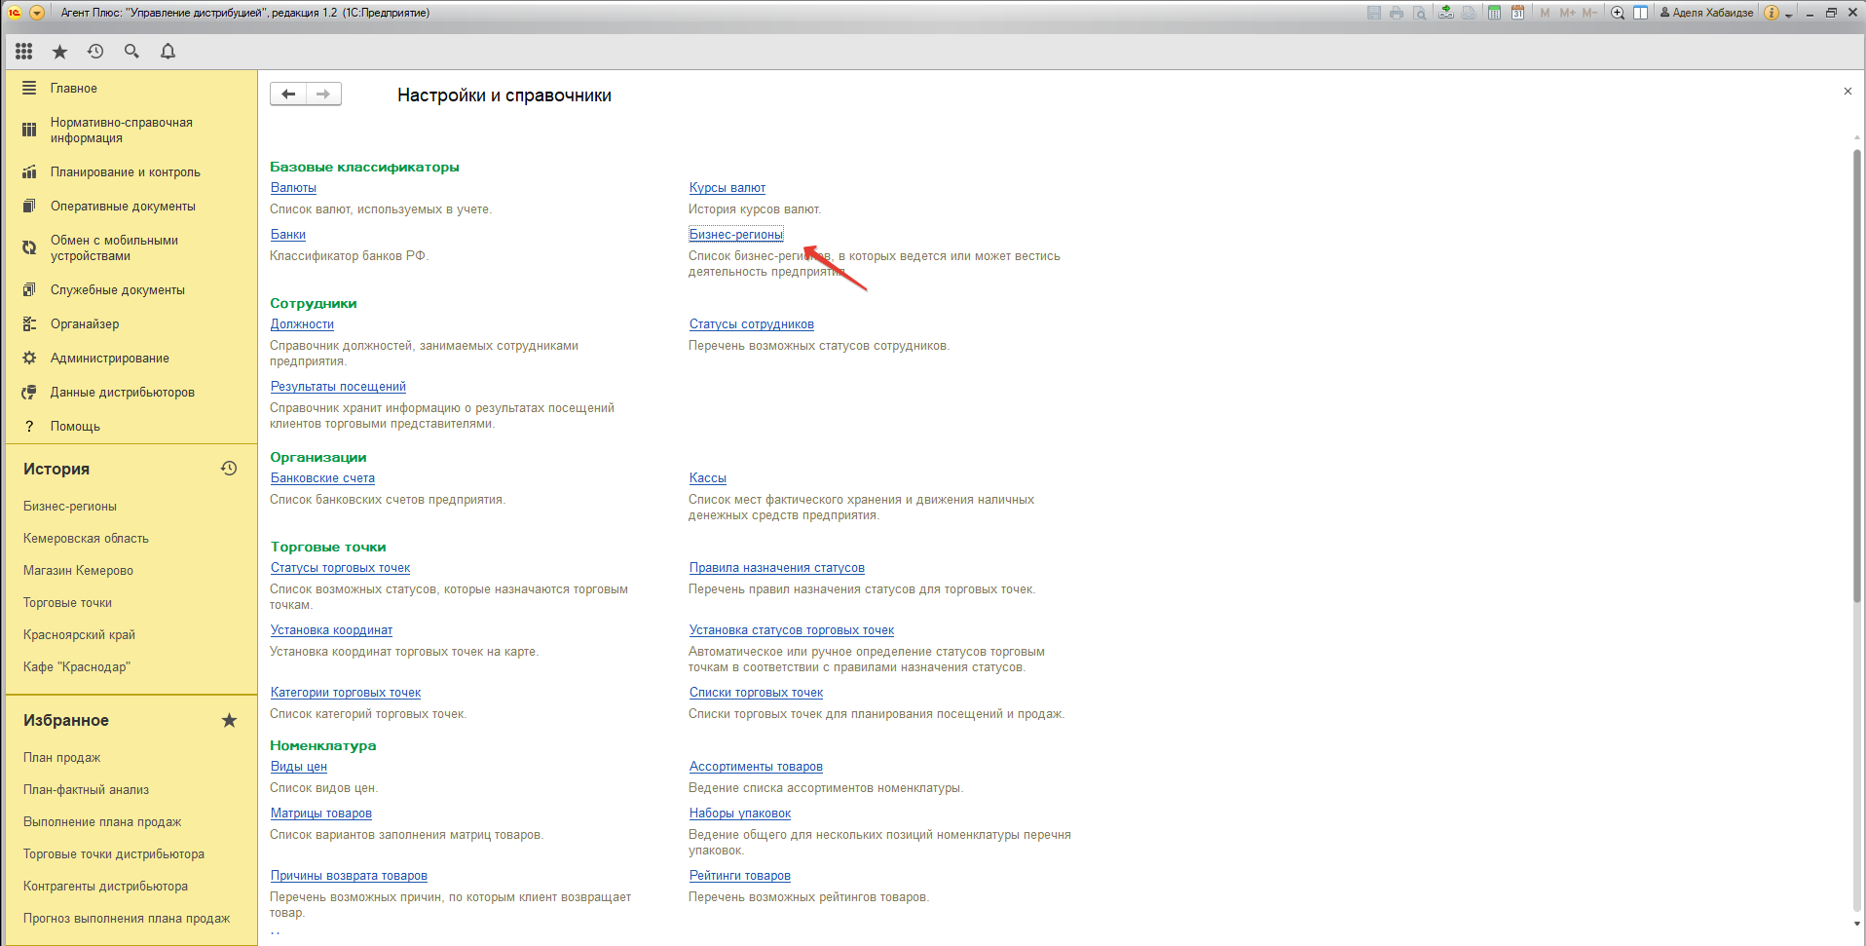Click the Избранное panel star icon
Image resolution: width=1866 pixels, height=946 pixels.
tap(229, 720)
